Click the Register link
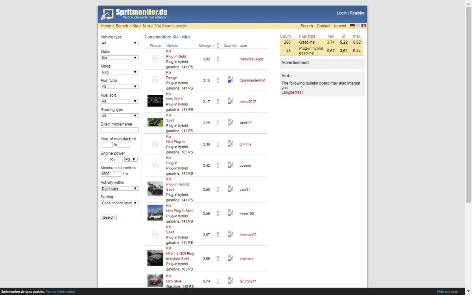This screenshot has width=472, height=295. pyautogui.click(x=357, y=13)
